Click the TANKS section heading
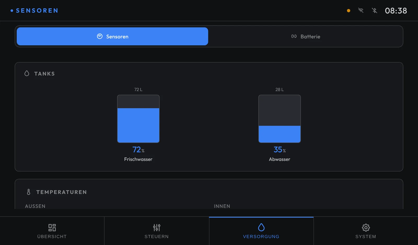Image resolution: width=418 pixels, height=245 pixels. pyautogui.click(x=44, y=74)
